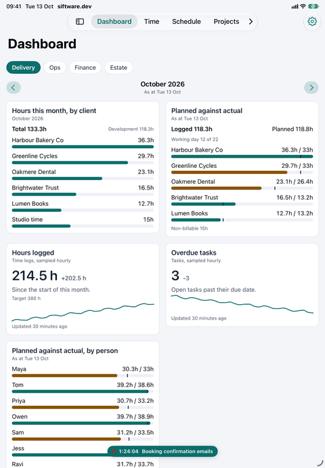Select Owen 39.7h / 38.9h value

pos(135,417)
